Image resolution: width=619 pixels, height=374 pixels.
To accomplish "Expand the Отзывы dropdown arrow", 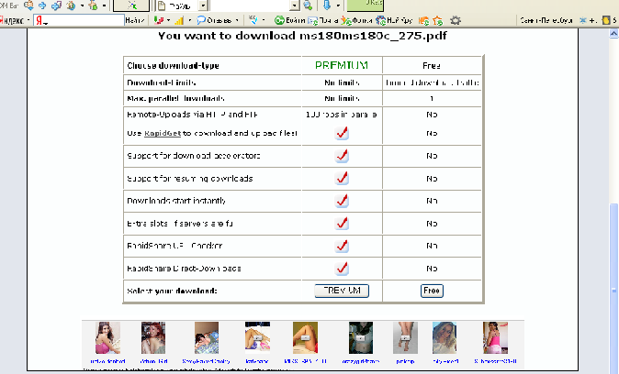I will (237, 20).
